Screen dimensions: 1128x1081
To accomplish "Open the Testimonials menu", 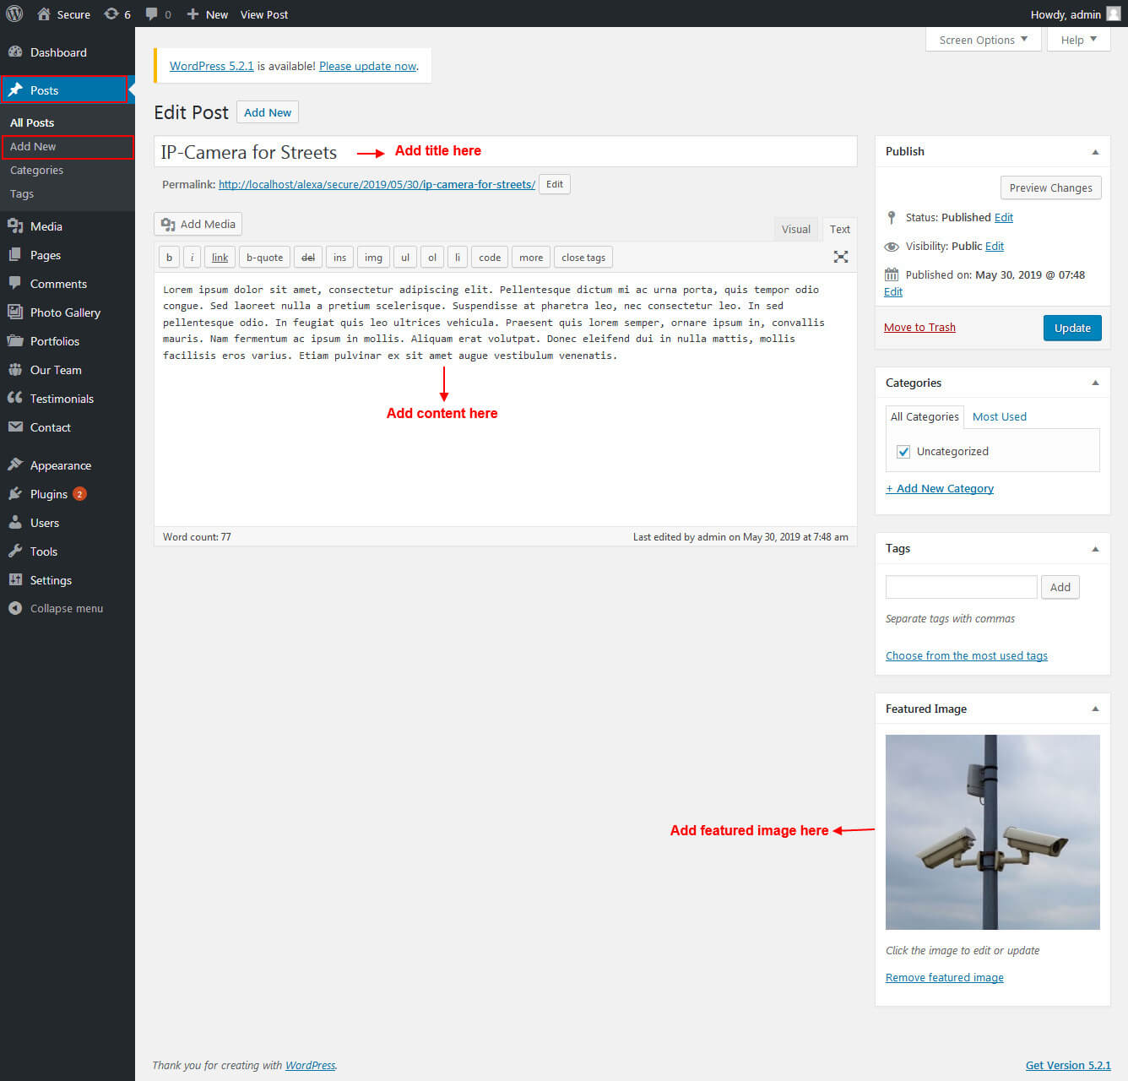I will (x=68, y=399).
